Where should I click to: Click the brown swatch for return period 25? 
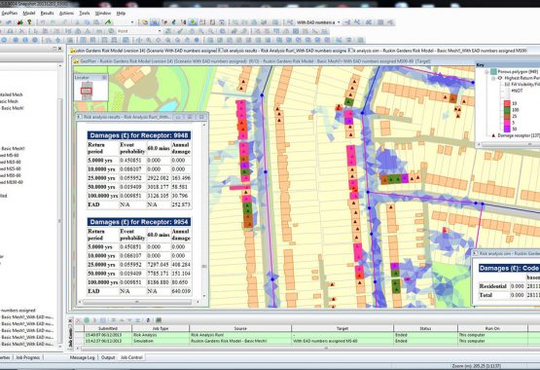pos(507,116)
